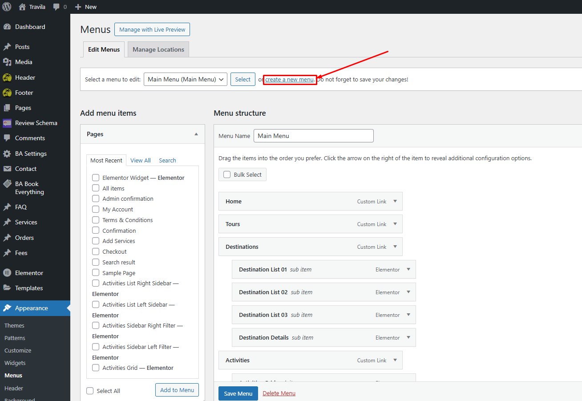Open the menu selection dropdown
The width and height of the screenshot is (582, 401).
[x=185, y=79]
